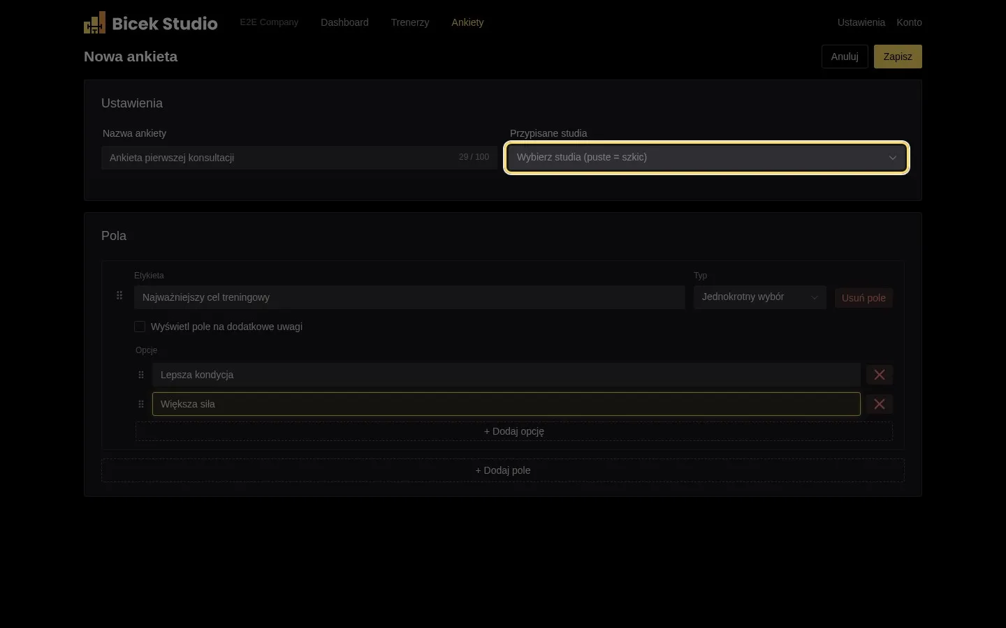1006x628 pixels.
Task: Click the drag handle beside Większa siła
Action: [x=141, y=404]
